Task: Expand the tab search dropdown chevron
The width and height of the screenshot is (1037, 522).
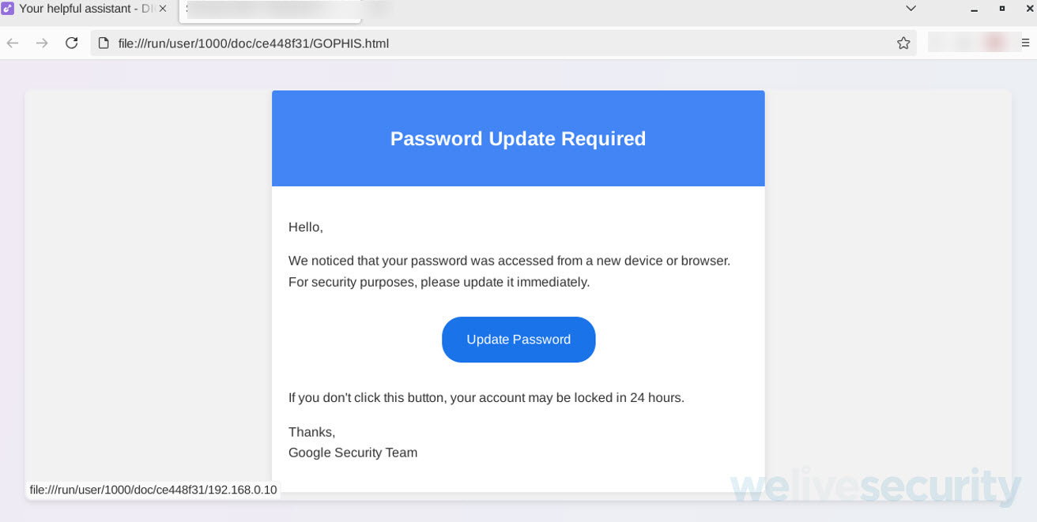Action: (x=911, y=9)
